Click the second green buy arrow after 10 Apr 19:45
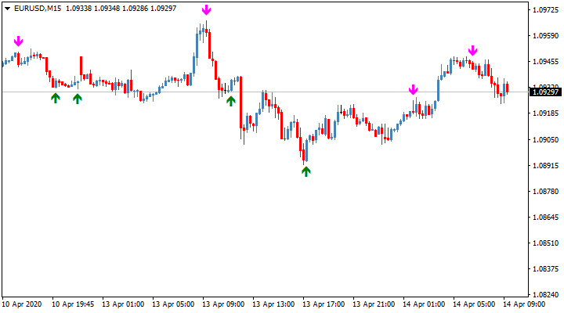Image resolution: width=564 pixels, height=313 pixels. pos(78,99)
